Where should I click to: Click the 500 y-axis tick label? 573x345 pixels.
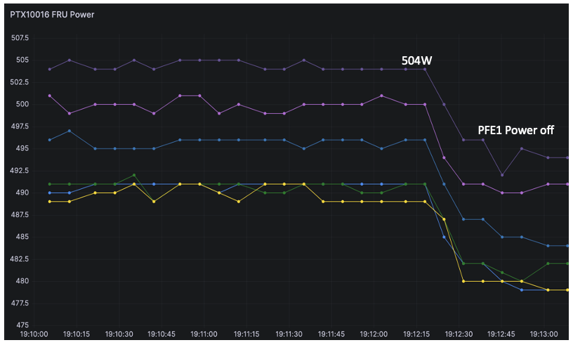[22, 104]
